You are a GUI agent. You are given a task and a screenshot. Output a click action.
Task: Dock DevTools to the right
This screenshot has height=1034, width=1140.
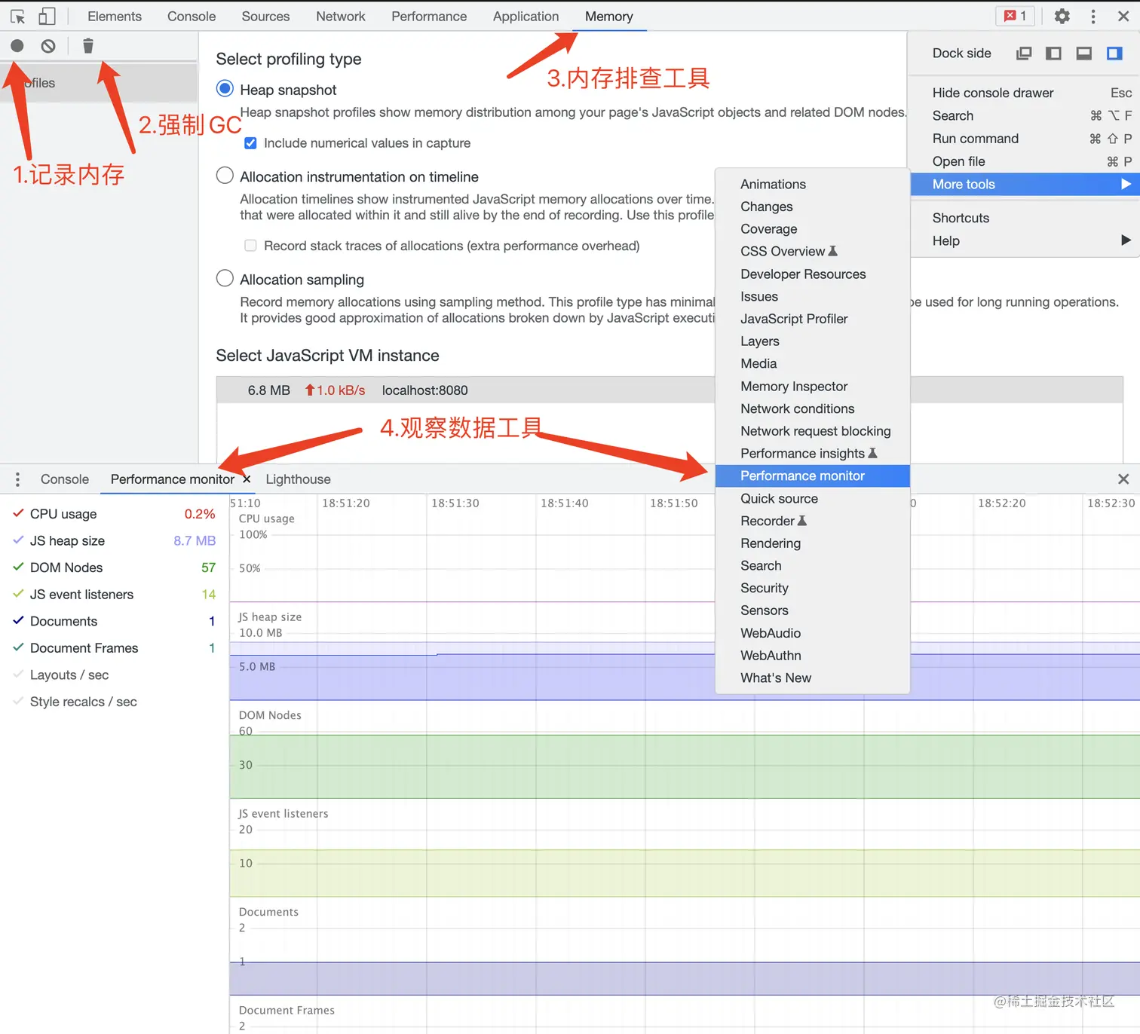[1114, 53]
